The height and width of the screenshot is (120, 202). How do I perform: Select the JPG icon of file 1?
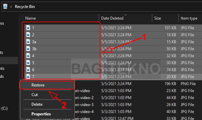pos(28,28)
